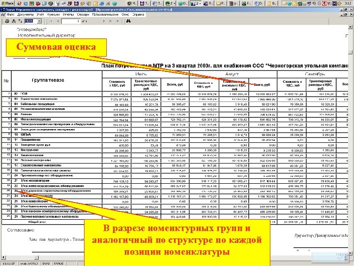Click the active taskbar button labeled '2'
354x266 pixels.
pyautogui.click(x=196, y=3)
